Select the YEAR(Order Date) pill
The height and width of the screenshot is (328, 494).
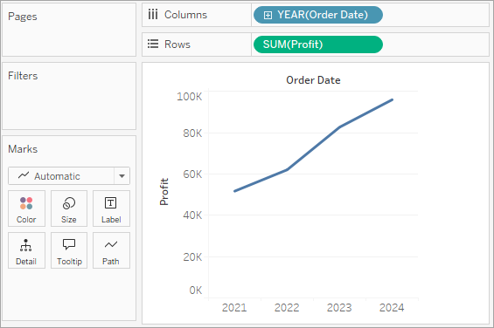coord(318,15)
